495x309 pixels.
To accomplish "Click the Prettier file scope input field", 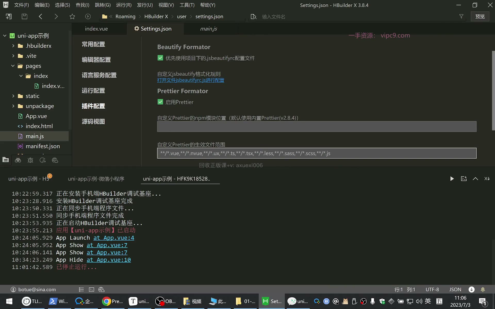I will tap(317, 153).
